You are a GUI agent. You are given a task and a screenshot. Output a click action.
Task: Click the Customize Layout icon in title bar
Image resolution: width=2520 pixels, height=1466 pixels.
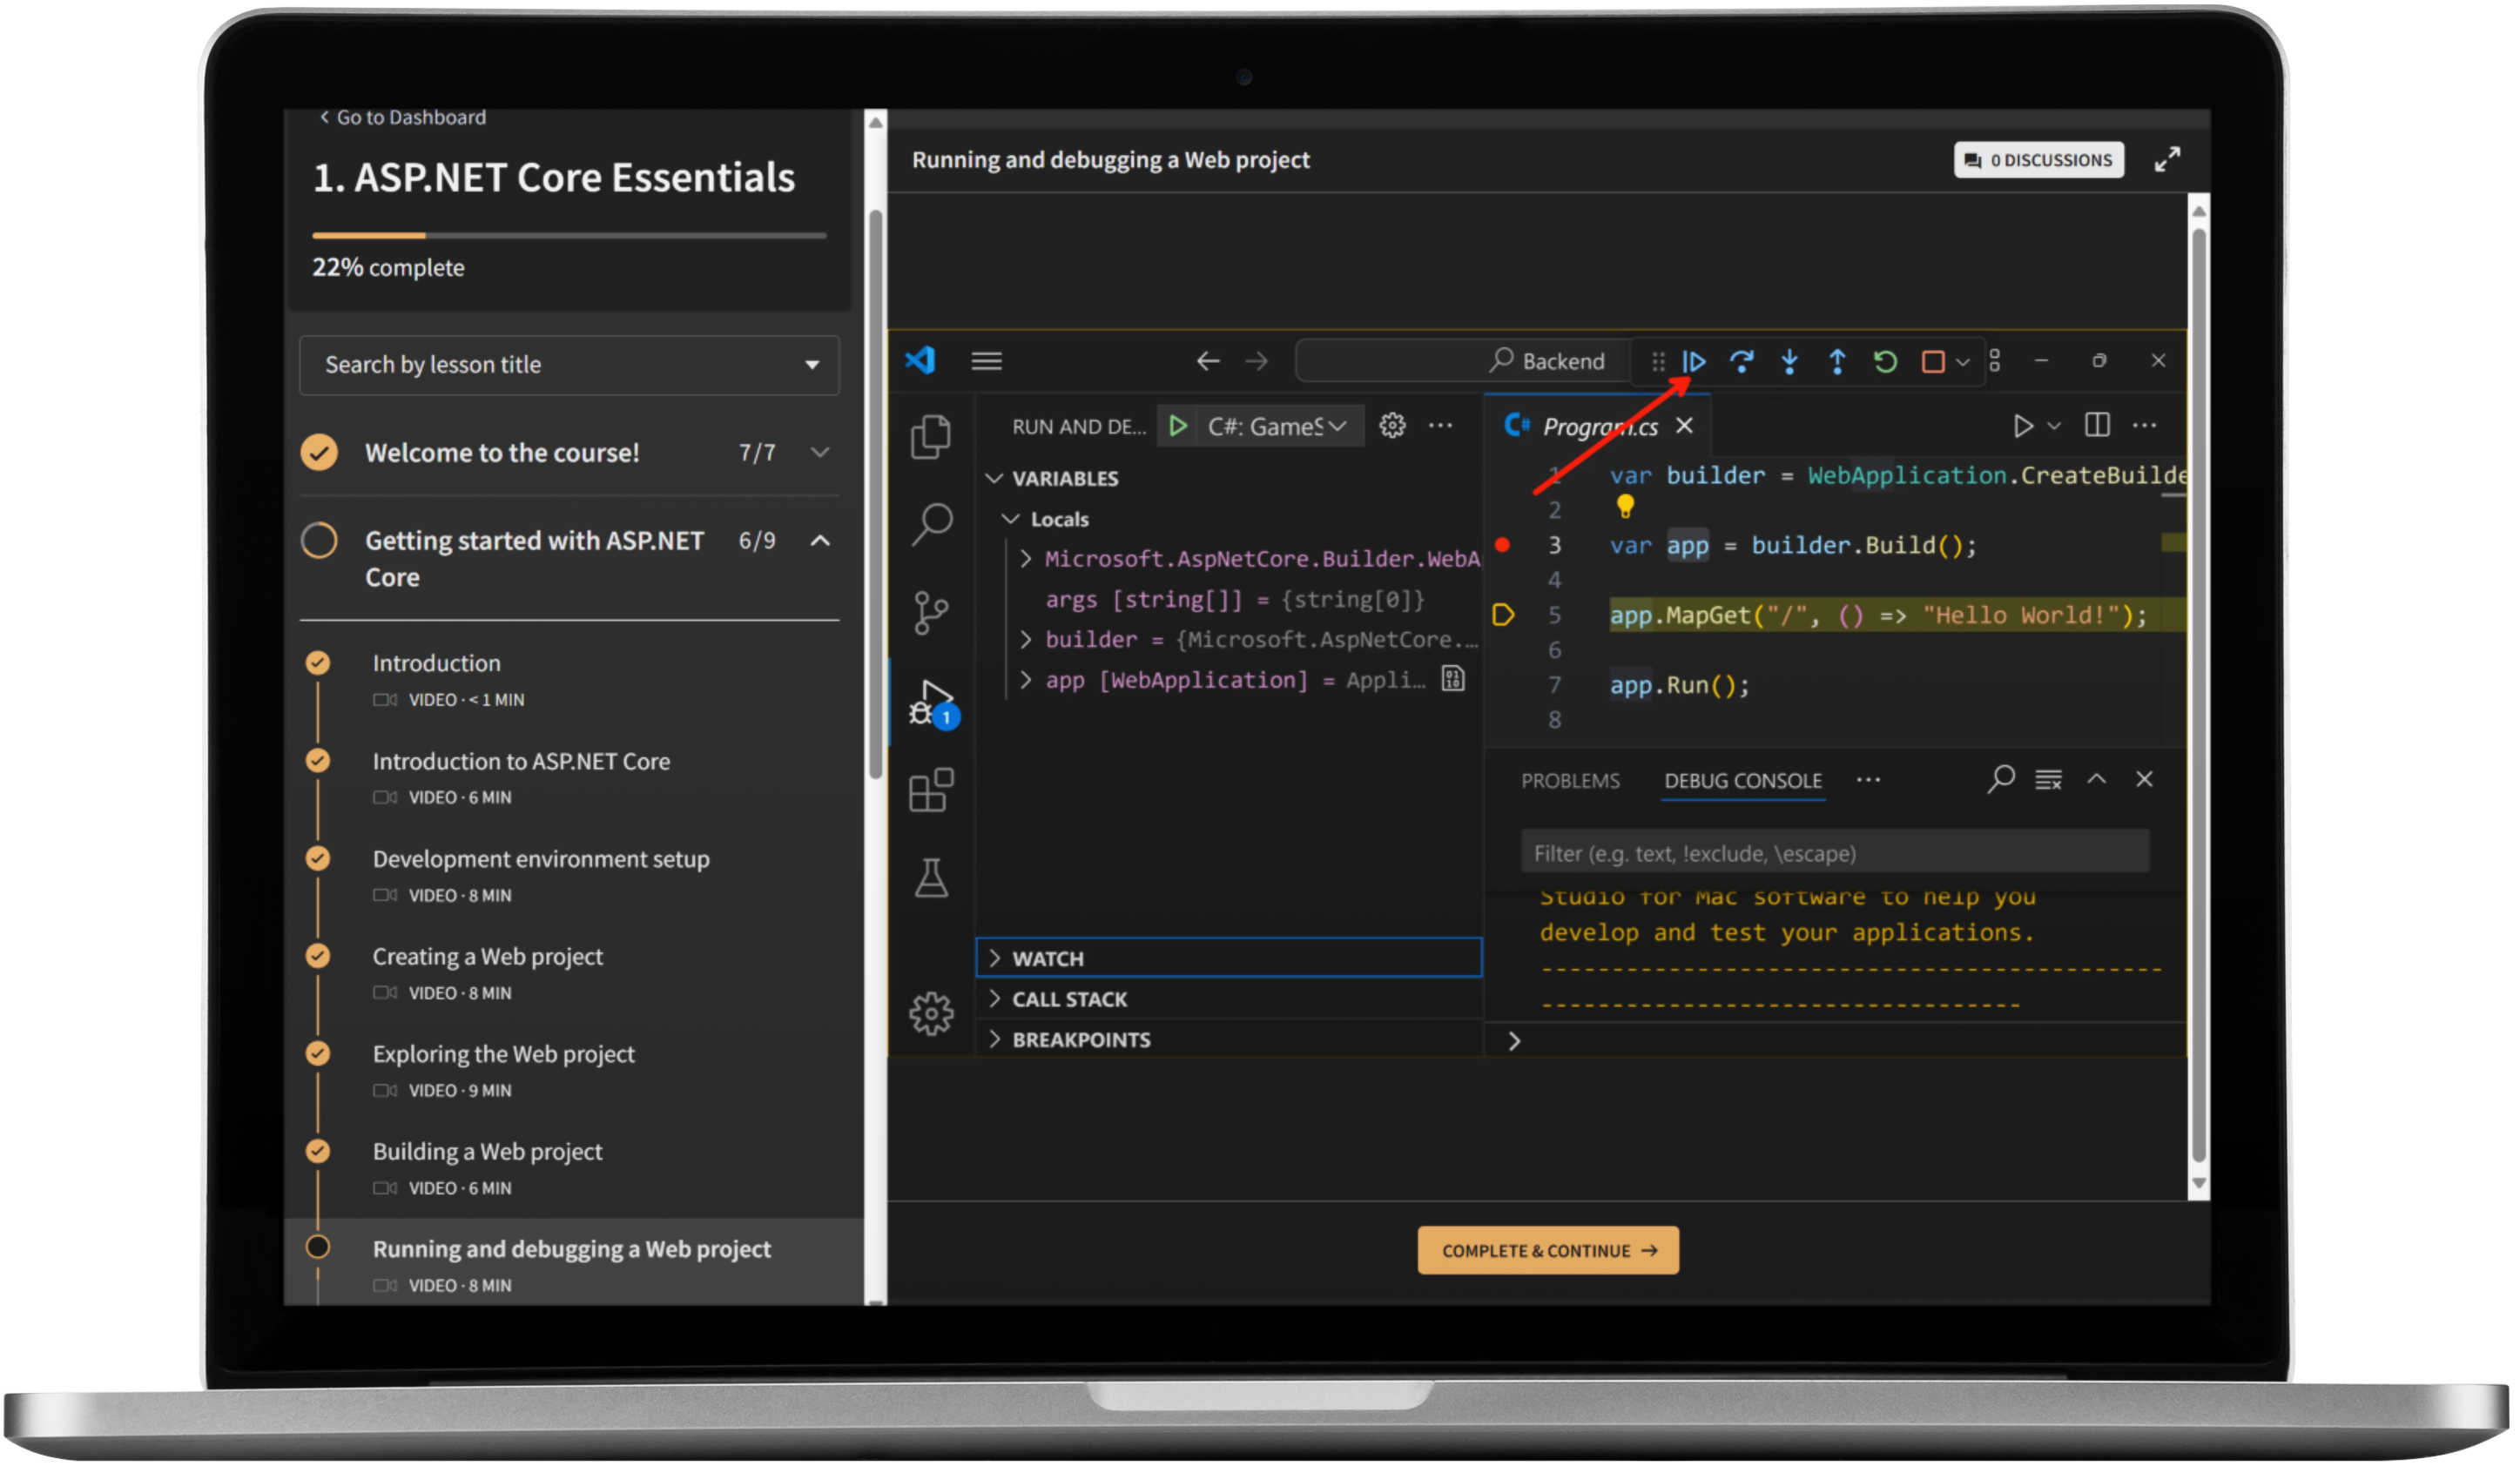point(1994,361)
